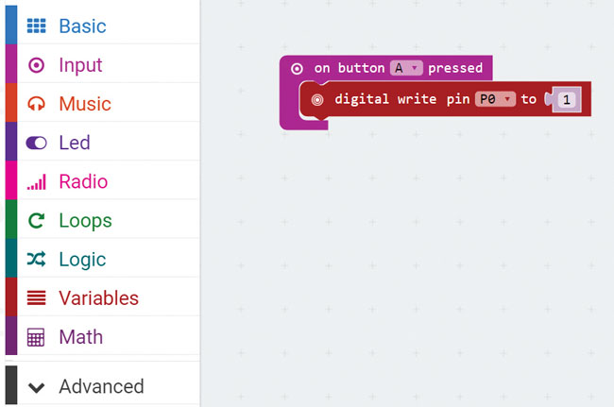
Task: Click the Led toggle switch icon
Action: (37, 143)
